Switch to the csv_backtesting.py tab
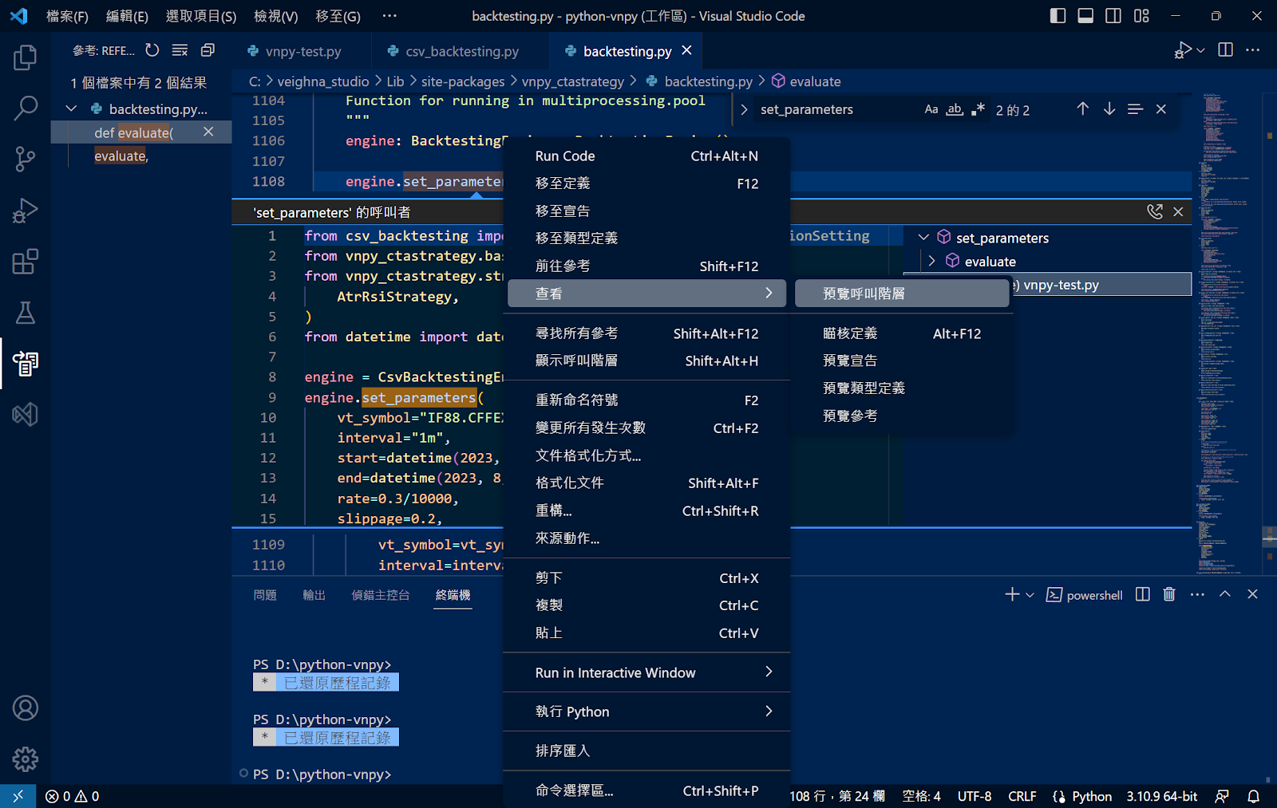Image resolution: width=1277 pixels, height=808 pixels. pos(462,51)
